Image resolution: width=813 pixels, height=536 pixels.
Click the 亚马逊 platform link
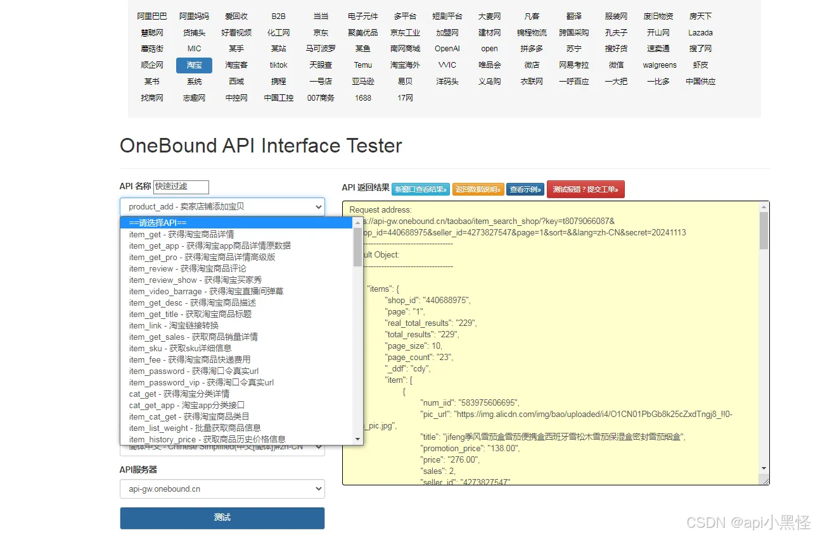pos(363,82)
